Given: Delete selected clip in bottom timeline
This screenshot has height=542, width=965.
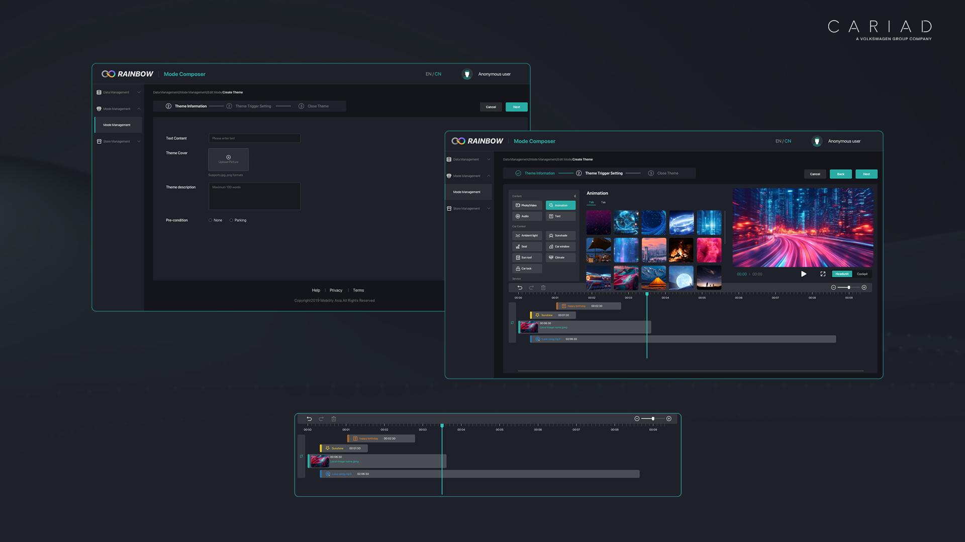Looking at the screenshot, I should click(x=334, y=419).
